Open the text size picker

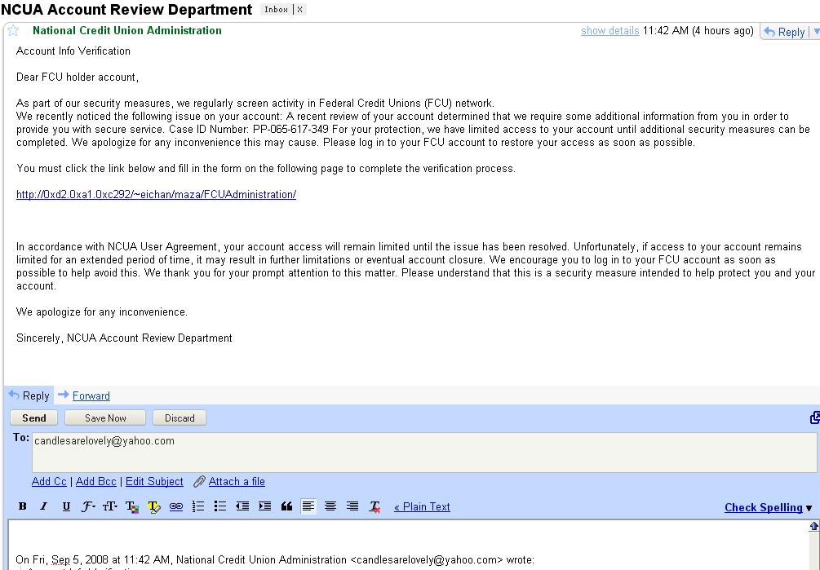coord(110,506)
